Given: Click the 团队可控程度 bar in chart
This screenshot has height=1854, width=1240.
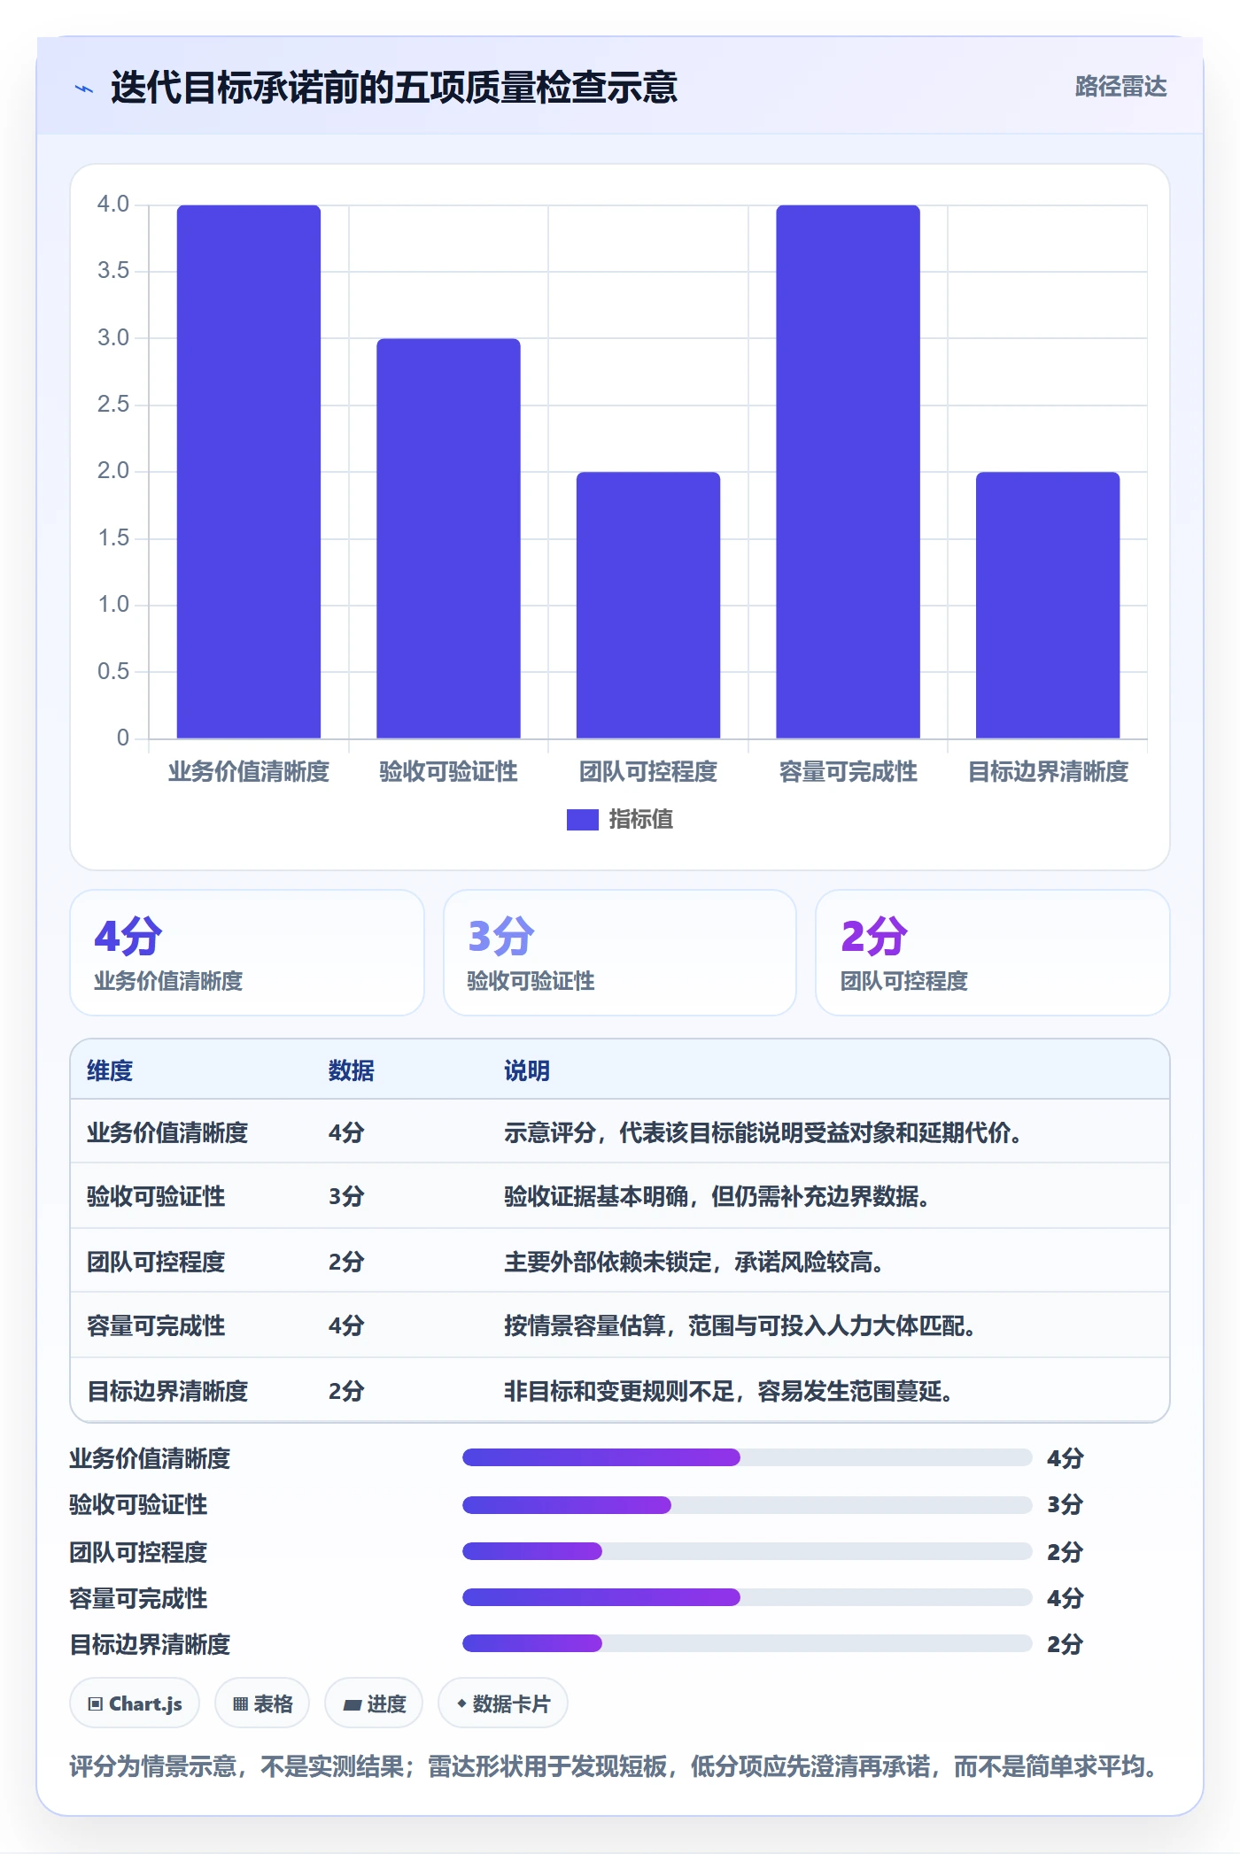Looking at the screenshot, I should tap(648, 606).
